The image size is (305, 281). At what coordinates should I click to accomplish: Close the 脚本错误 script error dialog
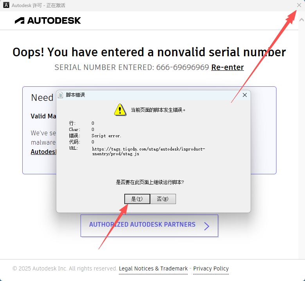point(245,95)
